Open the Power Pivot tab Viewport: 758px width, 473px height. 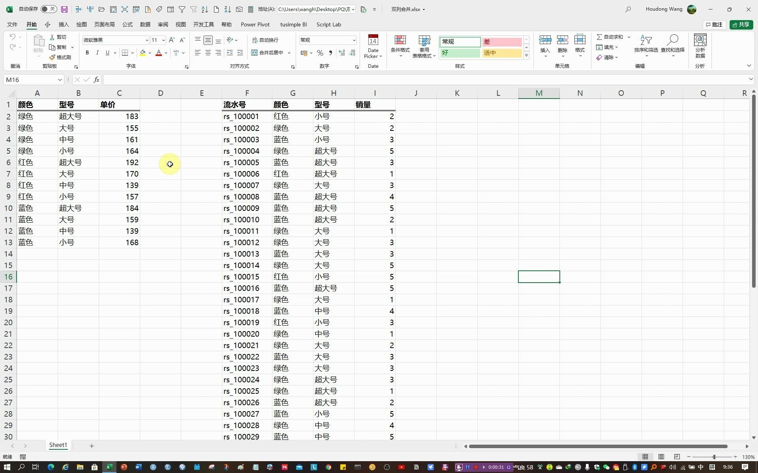(255, 24)
